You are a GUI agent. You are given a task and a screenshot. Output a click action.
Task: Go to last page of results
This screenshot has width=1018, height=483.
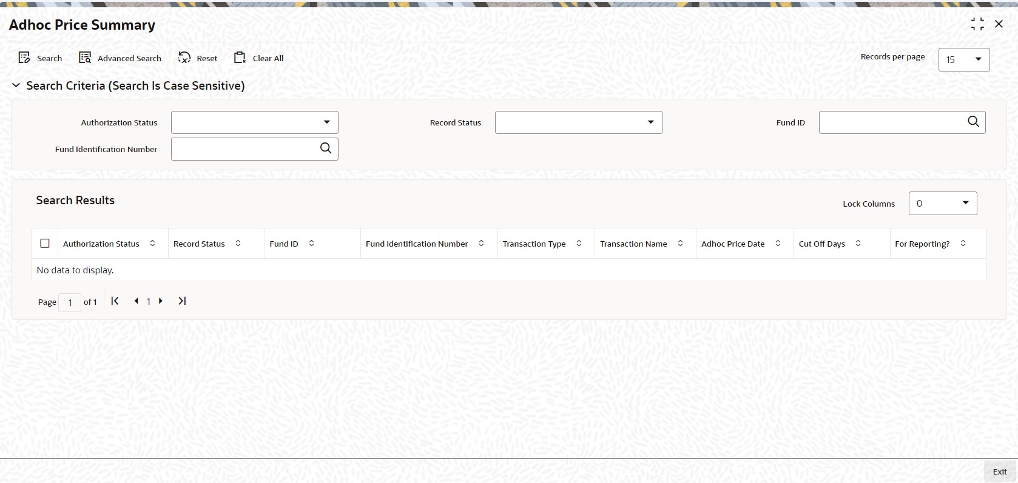[x=182, y=301]
